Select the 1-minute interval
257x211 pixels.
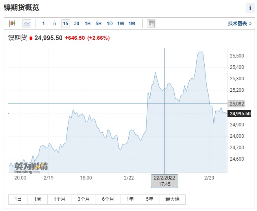[43, 24]
